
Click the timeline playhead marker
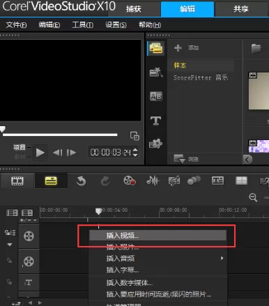(x=98, y=211)
